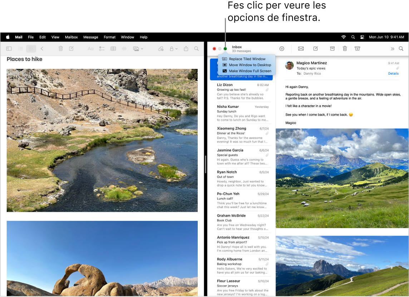The height and width of the screenshot is (297, 409).
Task: Toggle the message filter in the Inbox toolbar
Action: tap(282, 48)
